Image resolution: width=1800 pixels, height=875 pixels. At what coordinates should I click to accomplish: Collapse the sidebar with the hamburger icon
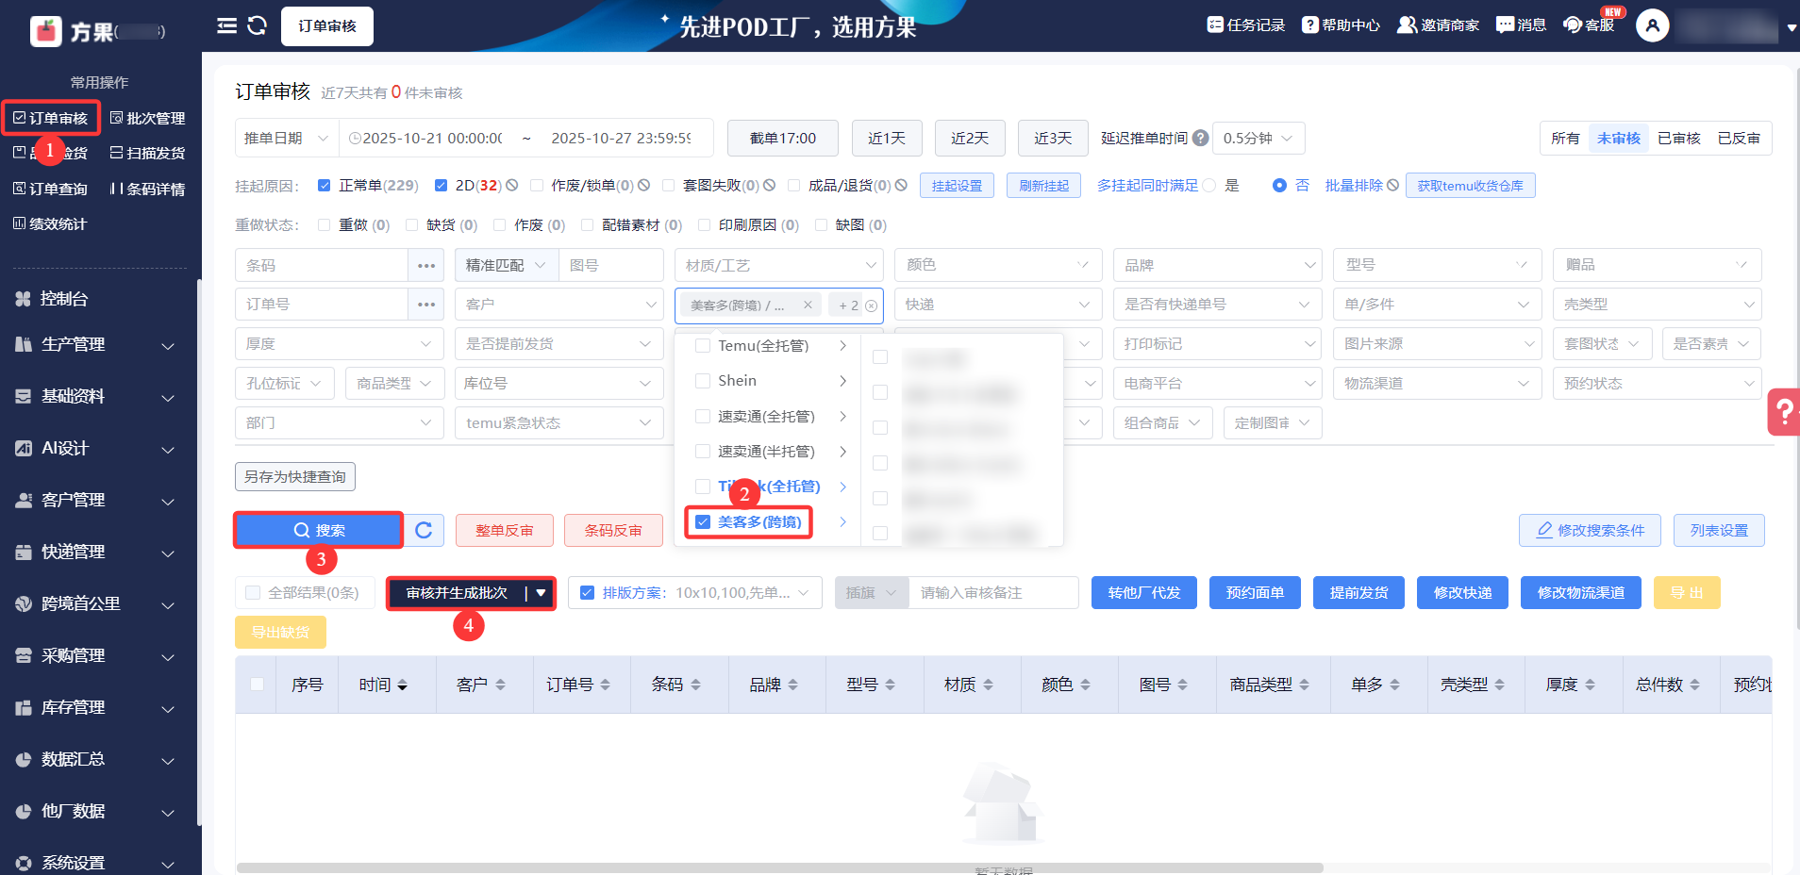click(226, 25)
